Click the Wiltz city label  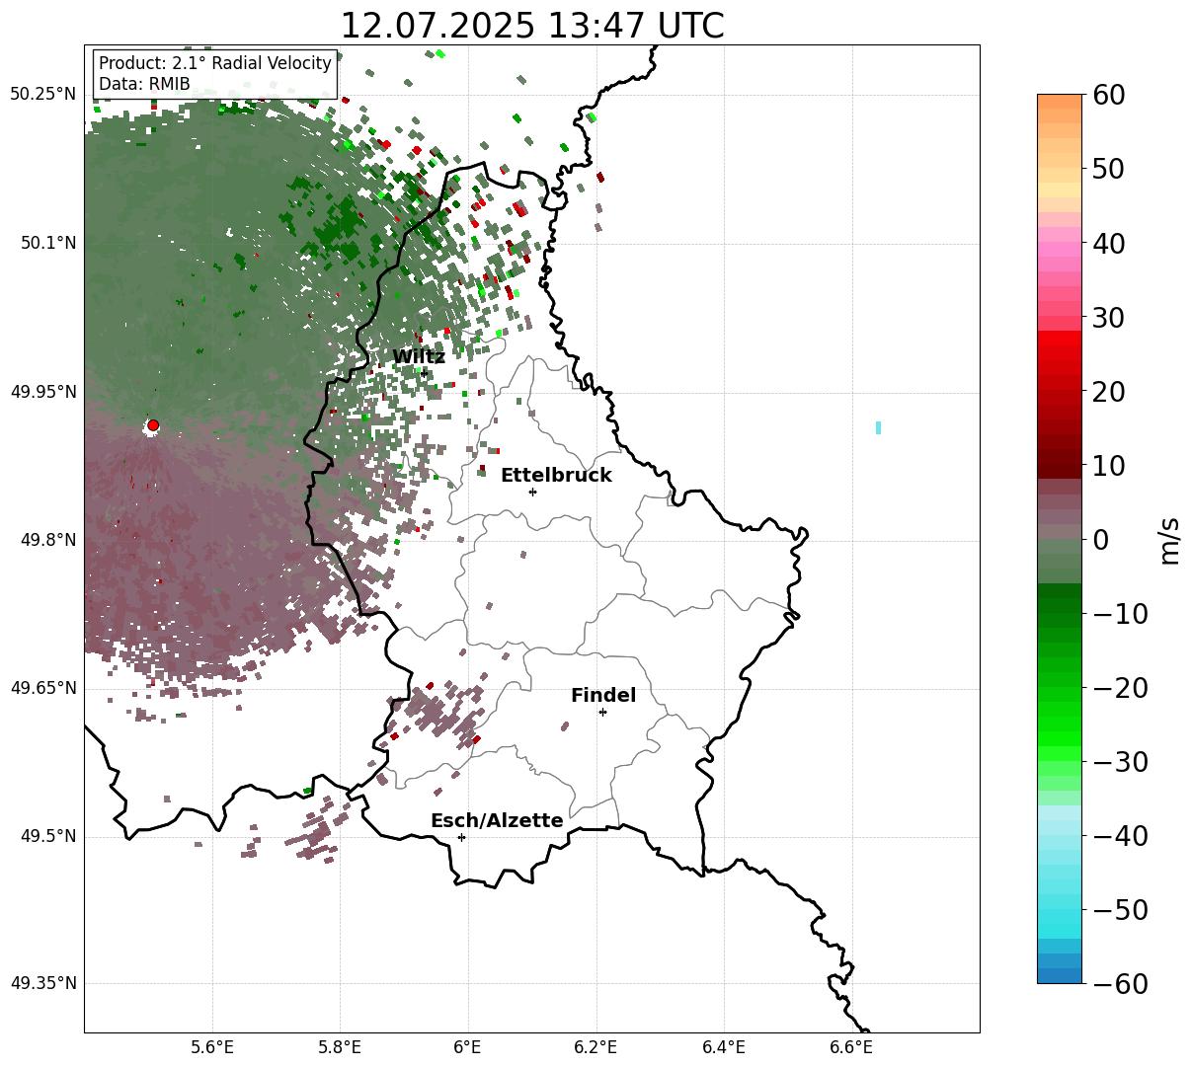pos(419,357)
